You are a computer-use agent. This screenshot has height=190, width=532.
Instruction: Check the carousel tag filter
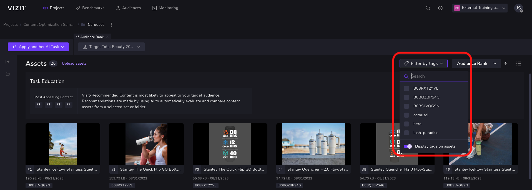406,115
